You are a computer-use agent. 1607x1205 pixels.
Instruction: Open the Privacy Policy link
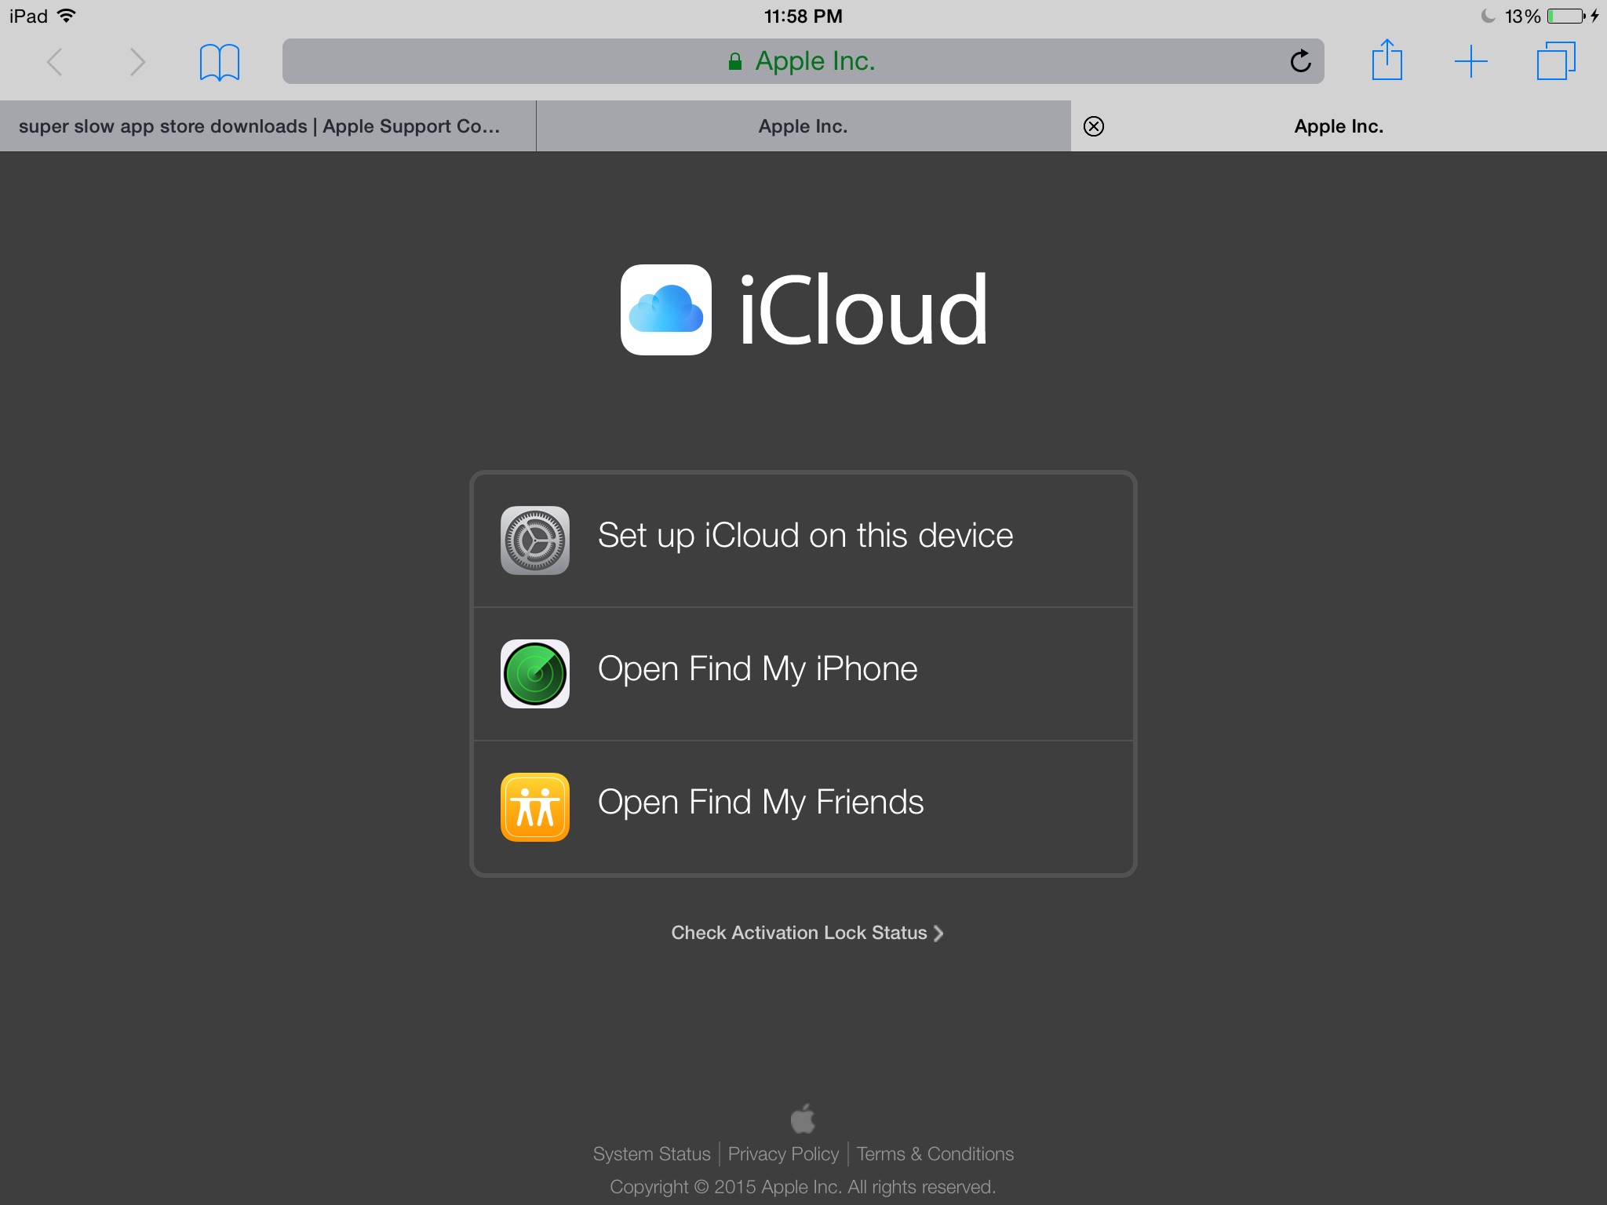[783, 1154]
